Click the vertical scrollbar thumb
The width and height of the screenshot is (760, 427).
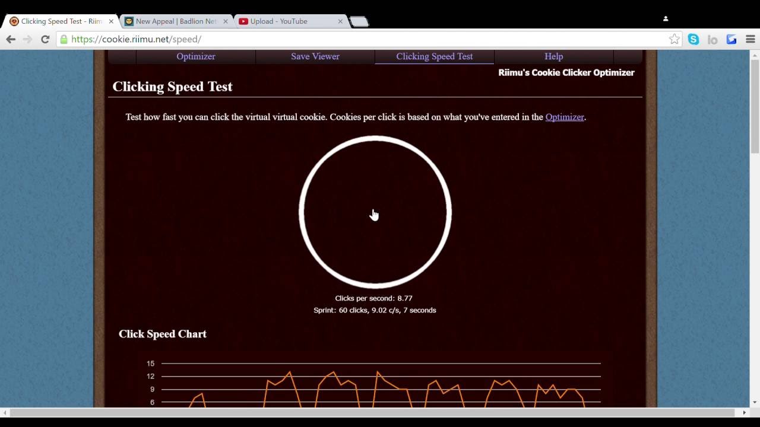pos(755,107)
